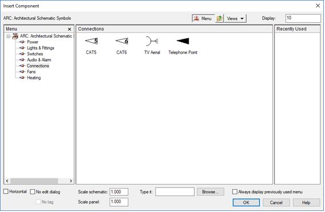Viewport: 325px width, 212px height.
Task: Select the ARC: Architectural Schematic root node
Action: (47, 36)
